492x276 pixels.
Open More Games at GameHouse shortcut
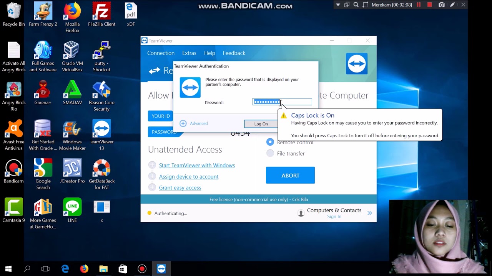pos(43,214)
